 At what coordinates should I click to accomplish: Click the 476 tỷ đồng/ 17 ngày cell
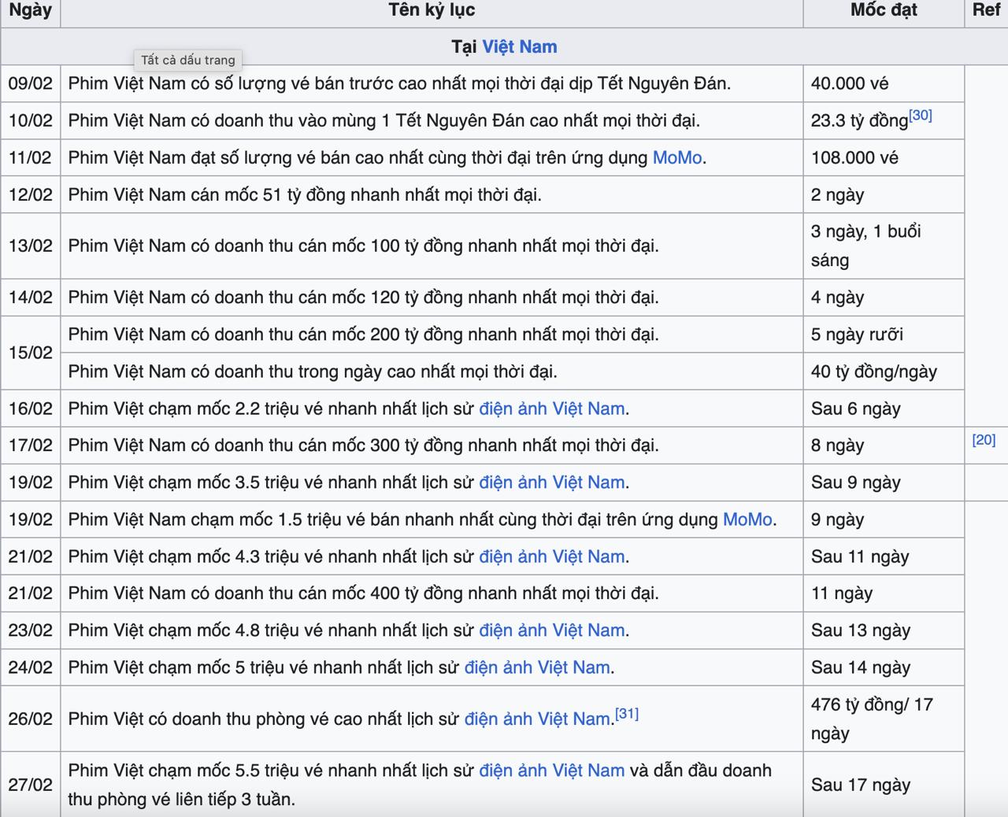coord(884,719)
